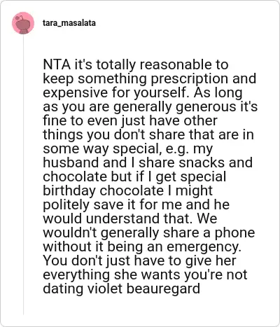
Task: Click the word "emergency" in the comment
Action: click(204, 247)
